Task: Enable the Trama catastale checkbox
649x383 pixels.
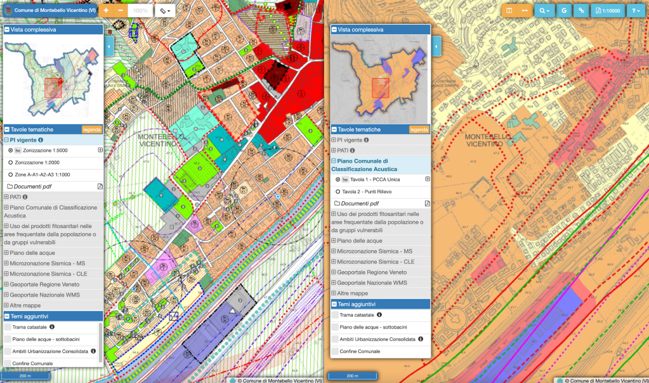Action: coord(9,327)
